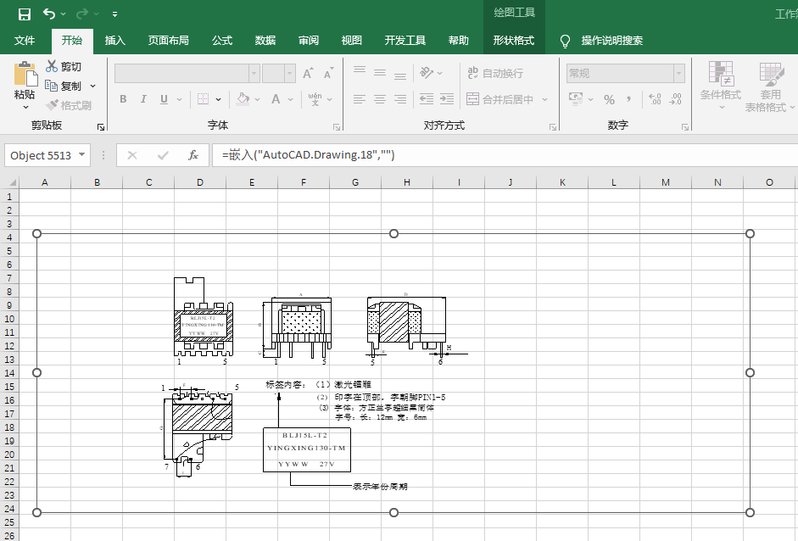
Task: Undo the last action
Action: (49, 14)
